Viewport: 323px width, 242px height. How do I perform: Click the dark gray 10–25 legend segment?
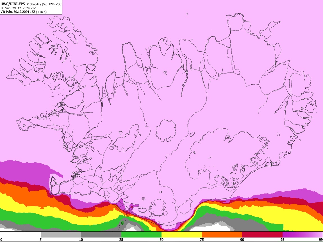[x=101, y=235]
